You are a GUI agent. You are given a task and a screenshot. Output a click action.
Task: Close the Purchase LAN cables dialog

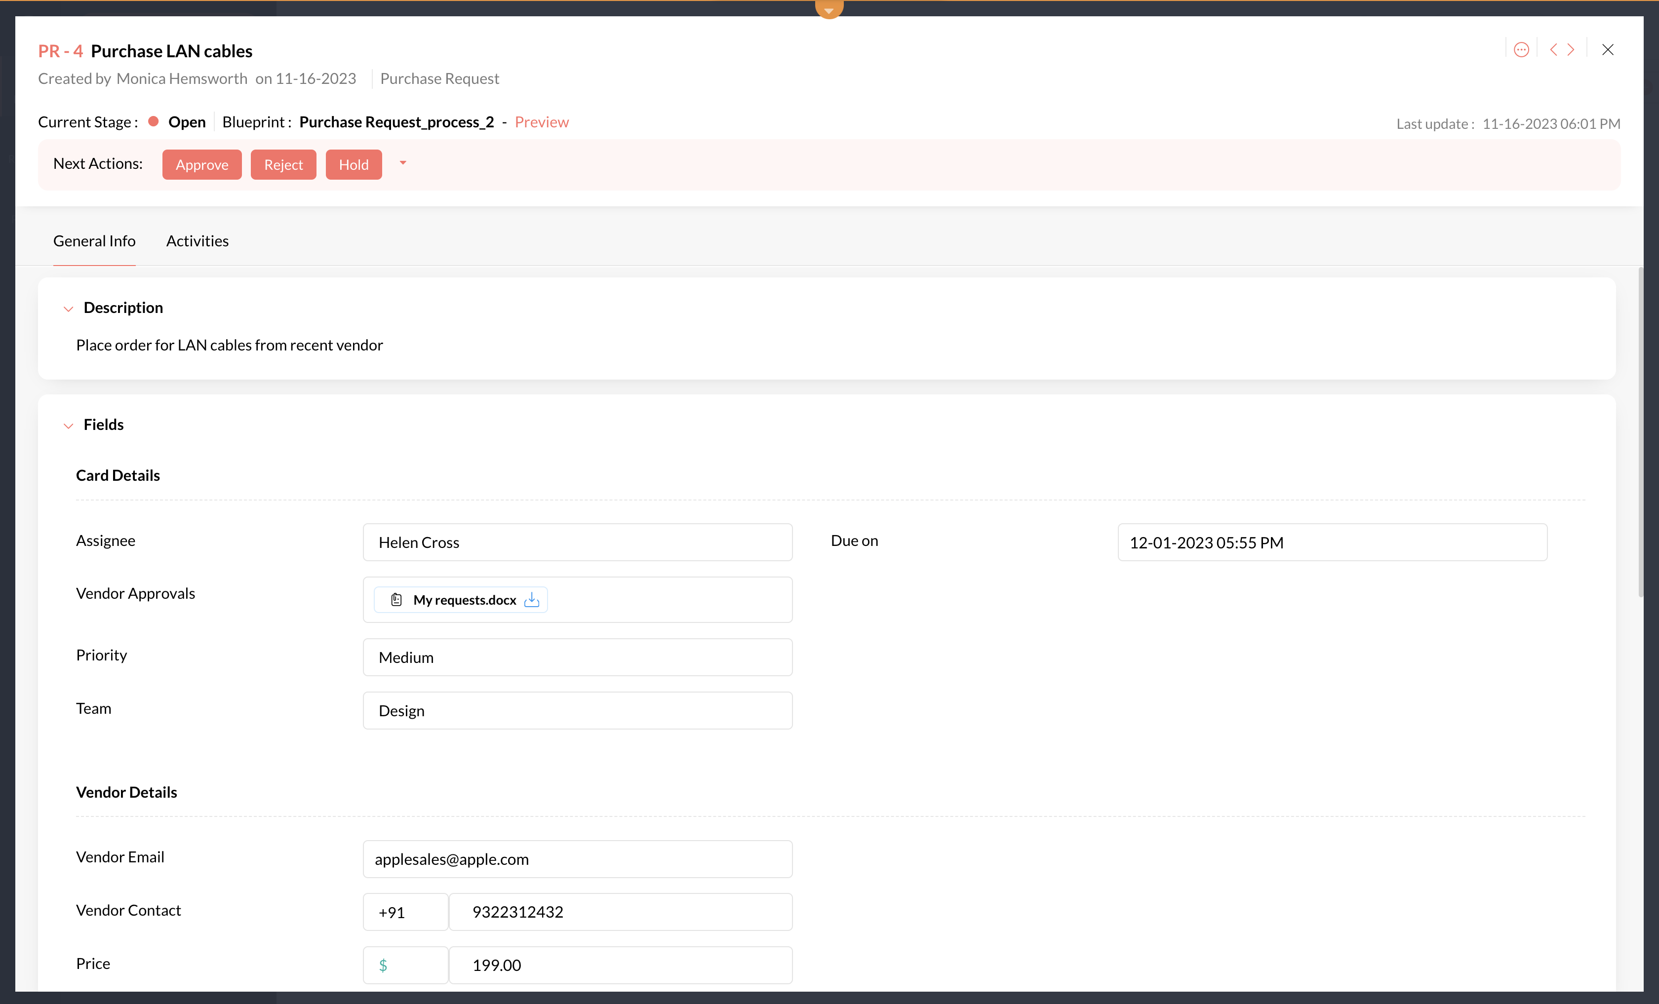point(1608,50)
